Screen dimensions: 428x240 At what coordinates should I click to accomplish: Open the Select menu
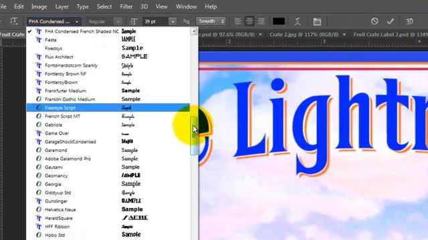104,7
